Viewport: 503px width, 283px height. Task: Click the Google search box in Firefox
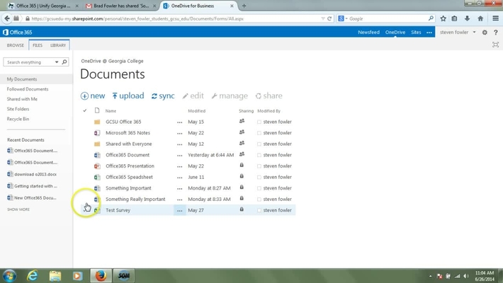(x=388, y=18)
